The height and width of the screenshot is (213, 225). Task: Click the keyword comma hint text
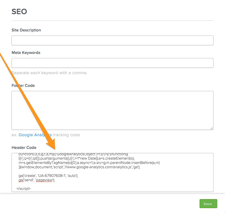(49, 73)
